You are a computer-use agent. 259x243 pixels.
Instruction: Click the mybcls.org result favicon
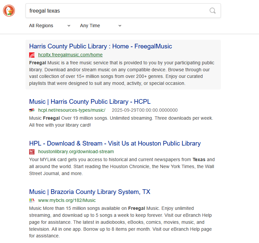tap(32, 200)
